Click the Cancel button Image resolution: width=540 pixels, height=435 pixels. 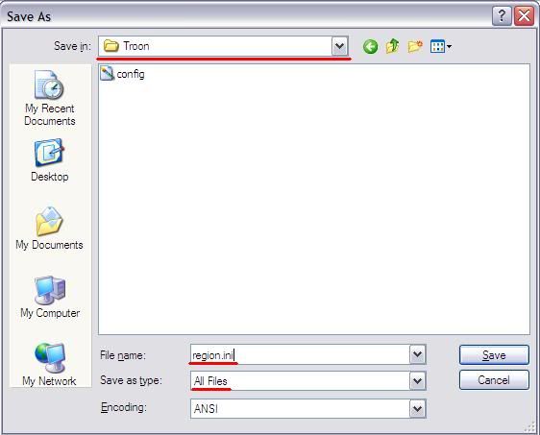point(494,380)
